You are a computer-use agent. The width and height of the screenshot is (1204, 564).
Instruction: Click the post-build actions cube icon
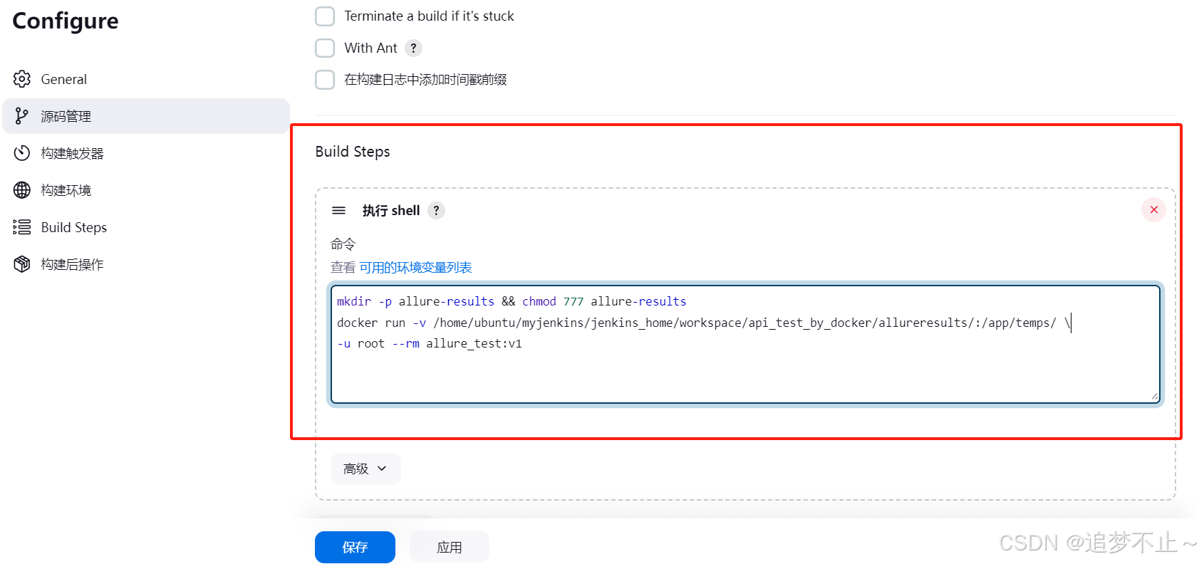click(x=22, y=264)
